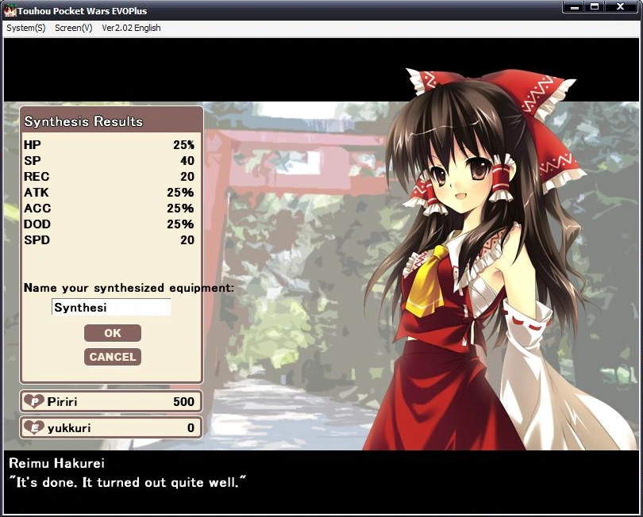Click the CANCEL button
The height and width of the screenshot is (517, 643).
(113, 357)
